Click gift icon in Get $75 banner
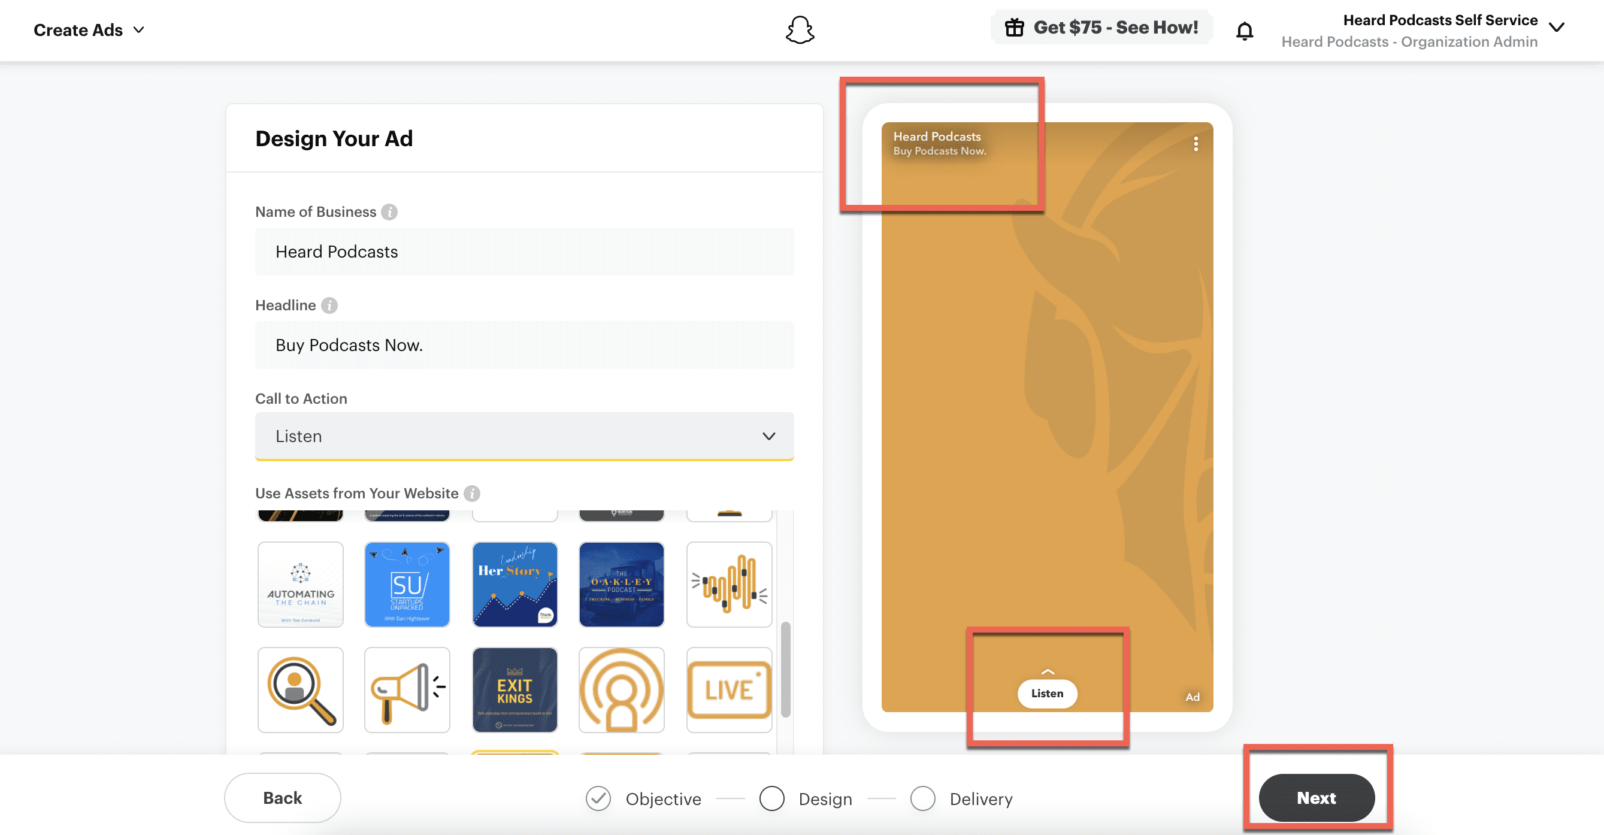1604x835 pixels. pyautogui.click(x=1013, y=28)
